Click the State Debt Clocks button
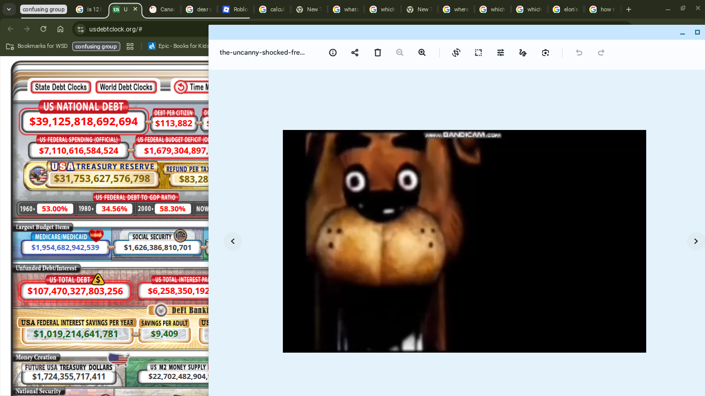The width and height of the screenshot is (705, 396). pyautogui.click(x=61, y=87)
